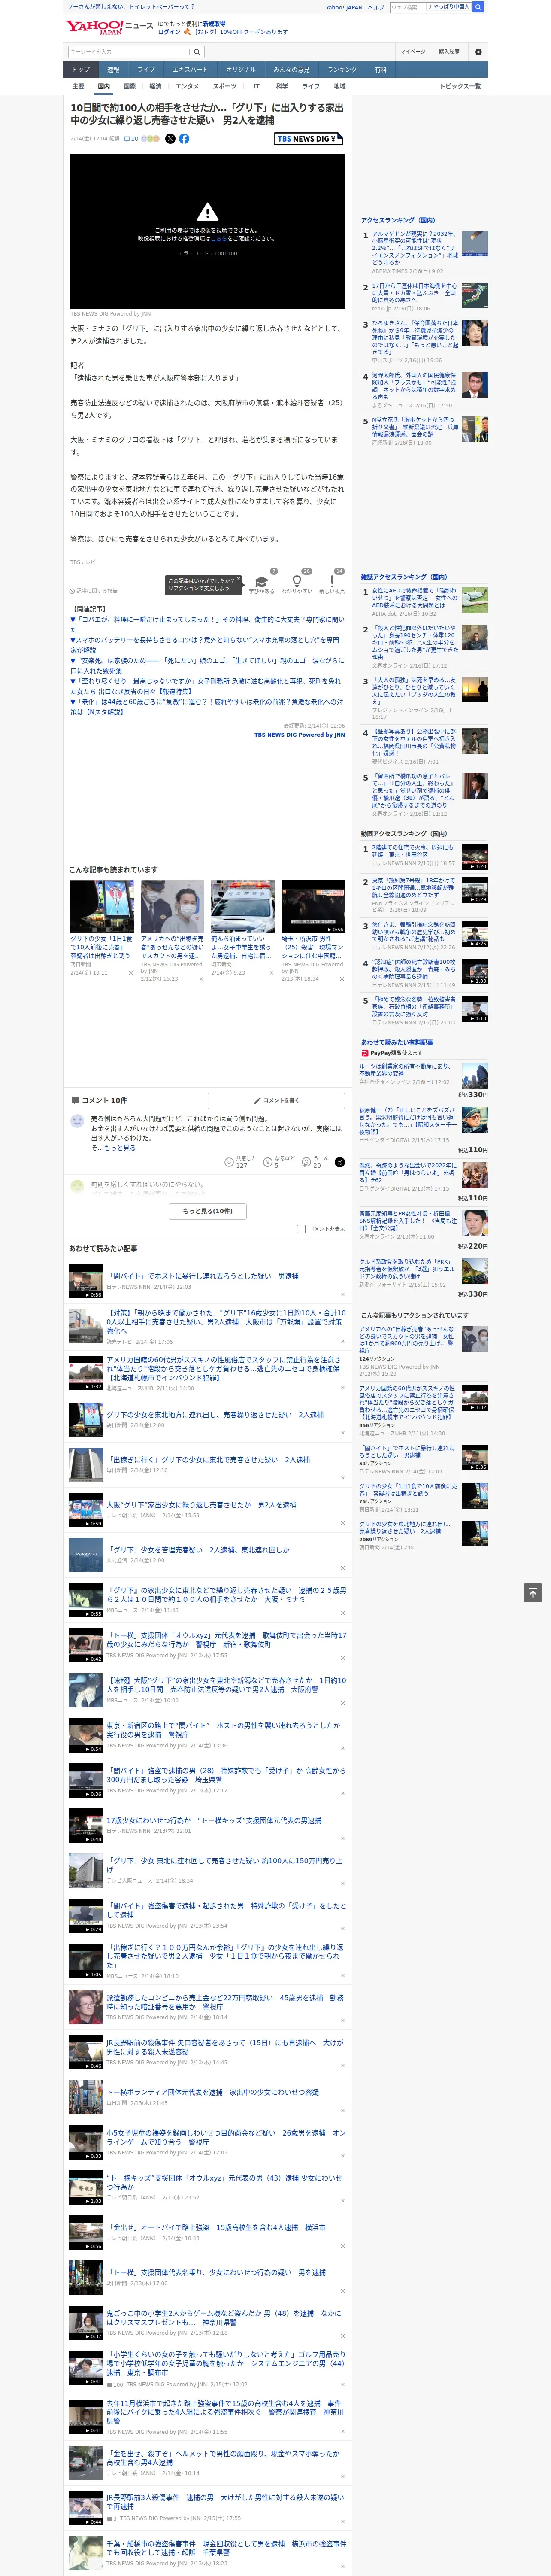
Task: Open the settings gear icon
Action: pyautogui.click(x=478, y=51)
